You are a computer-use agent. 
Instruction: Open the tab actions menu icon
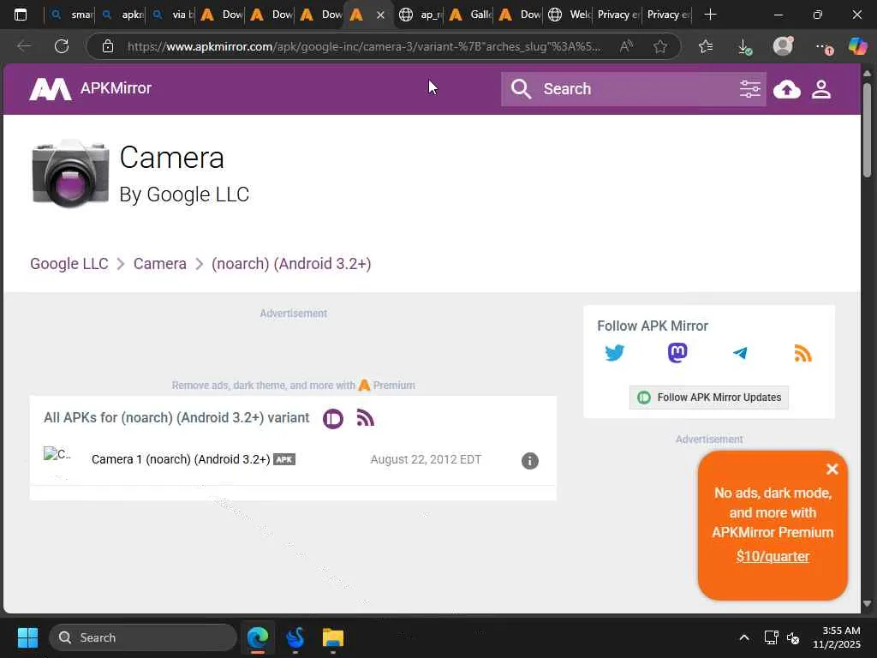click(21, 15)
